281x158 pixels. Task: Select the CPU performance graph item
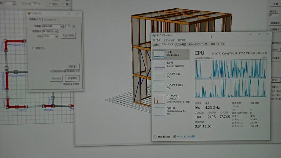coord(171,54)
